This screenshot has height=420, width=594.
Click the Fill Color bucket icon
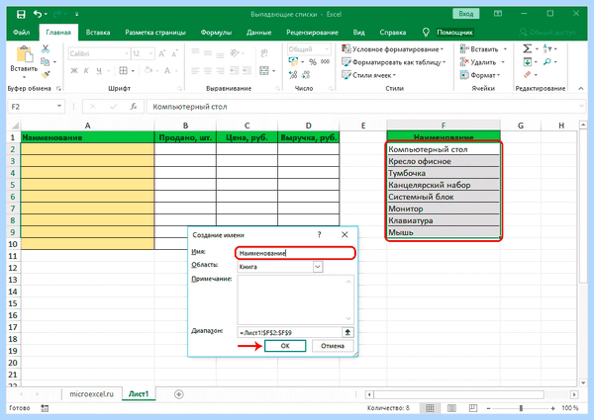(148, 71)
